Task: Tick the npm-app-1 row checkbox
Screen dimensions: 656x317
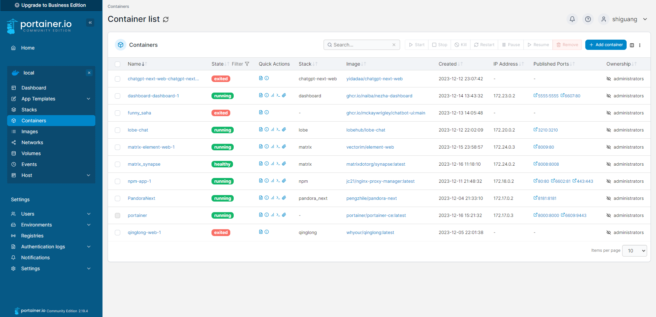Action: (118, 181)
